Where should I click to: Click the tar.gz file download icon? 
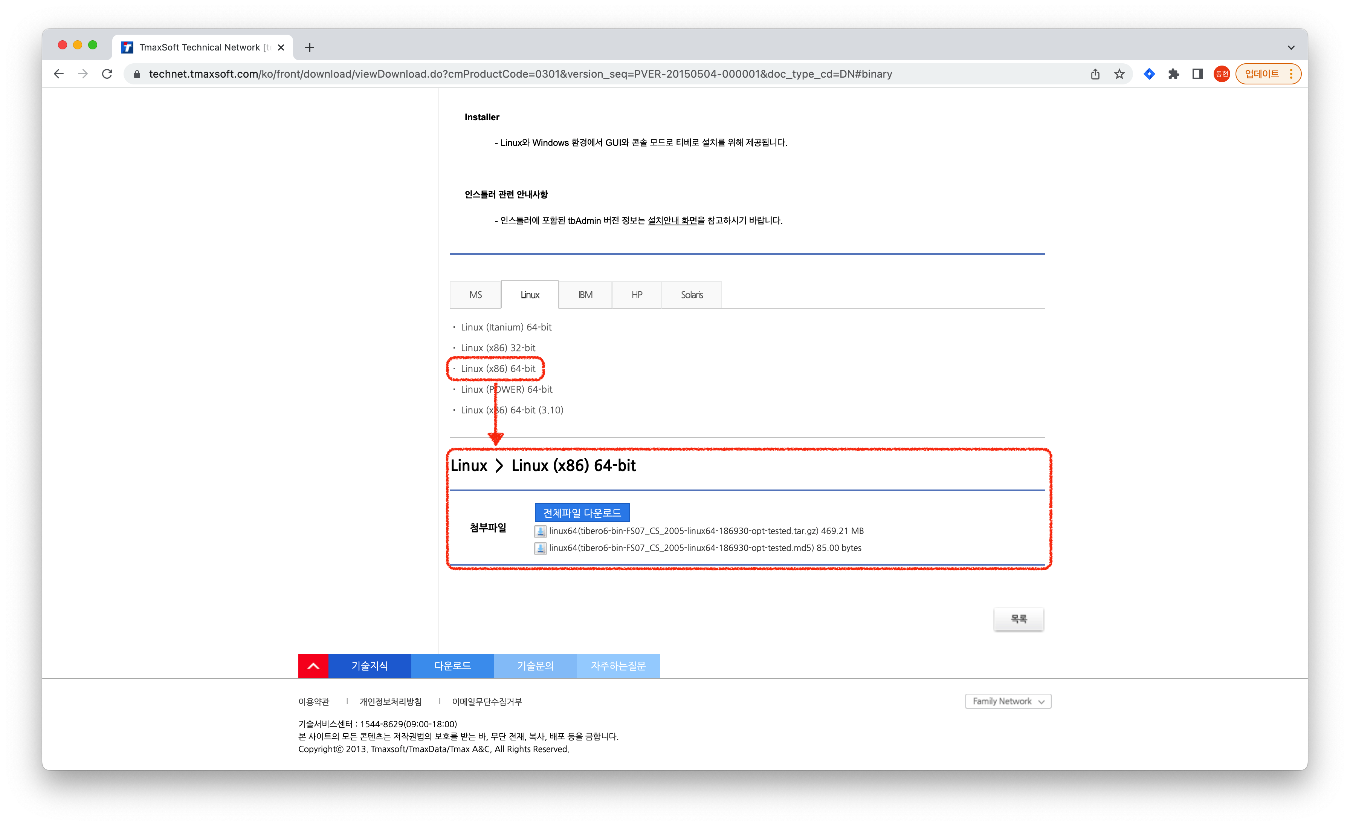click(540, 531)
